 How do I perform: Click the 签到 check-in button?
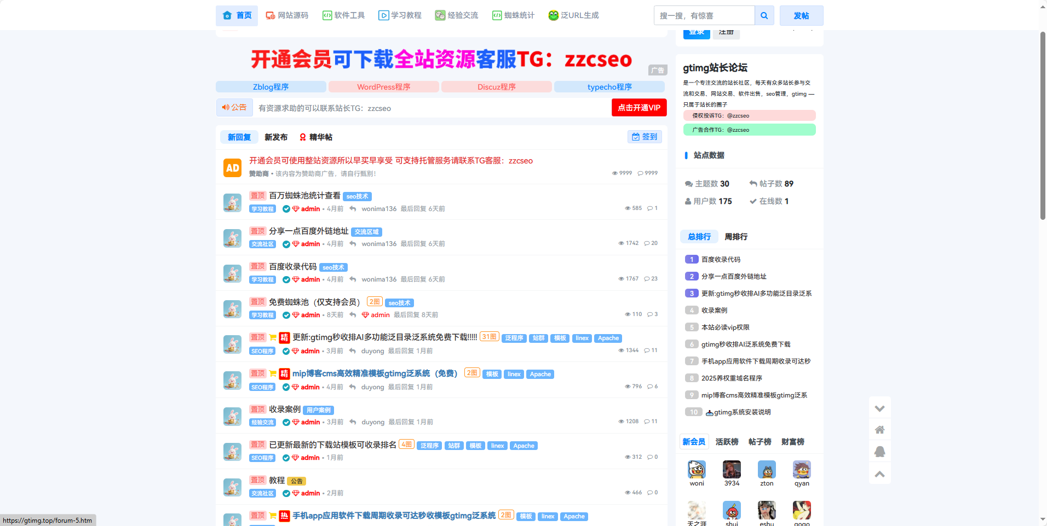645,137
